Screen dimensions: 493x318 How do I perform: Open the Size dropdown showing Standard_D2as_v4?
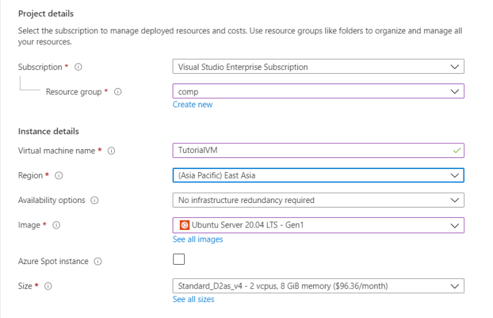318,286
